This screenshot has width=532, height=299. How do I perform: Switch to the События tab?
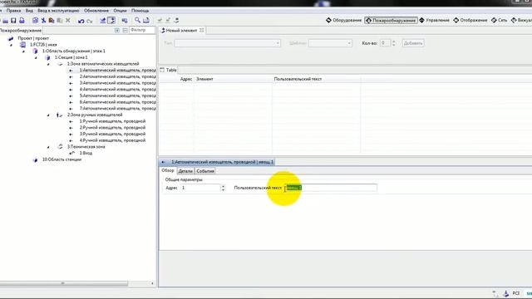(205, 171)
